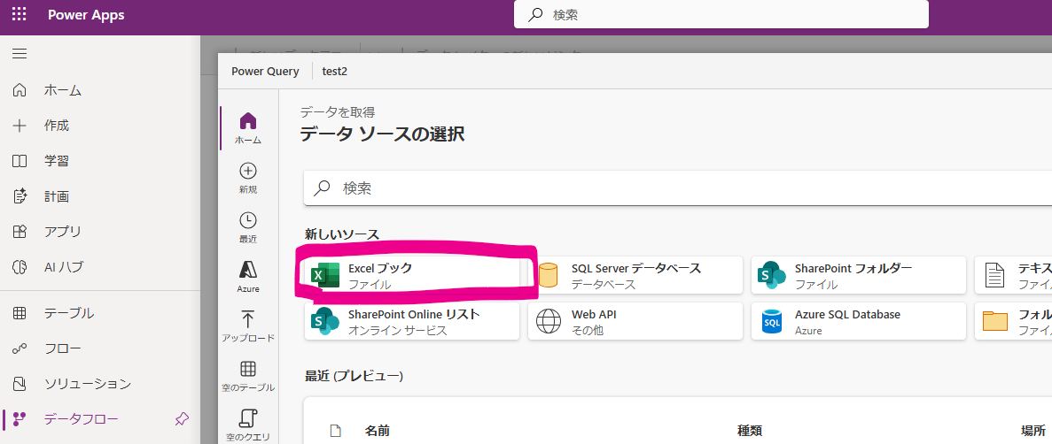Open アプリ in left navigation
The height and width of the screenshot is (444, 1052).
(100, 232)
